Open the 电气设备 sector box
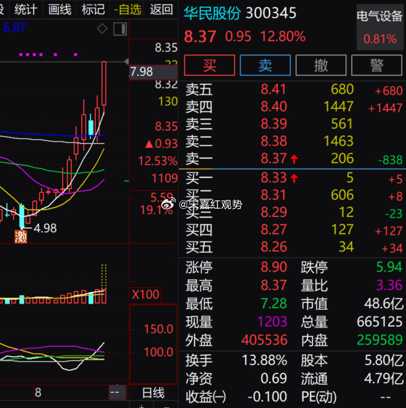406x408 pixels. tap(380, 27)
